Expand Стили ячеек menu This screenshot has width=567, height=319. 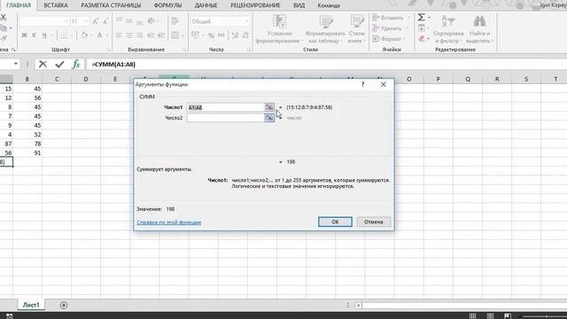click(x=356, y=29)
